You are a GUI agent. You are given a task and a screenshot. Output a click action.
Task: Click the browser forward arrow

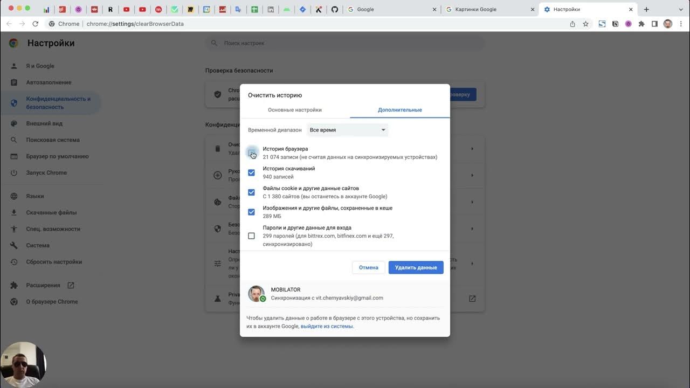click(x=22, y=24)
